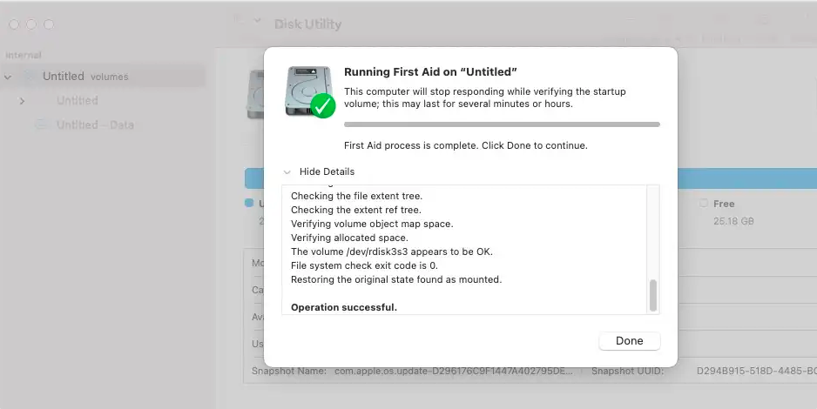Image resolution: width=817 pixels, height=409 pixels.
Task: Collapse the log with Hide Details chevron
Action: point(287,172)
